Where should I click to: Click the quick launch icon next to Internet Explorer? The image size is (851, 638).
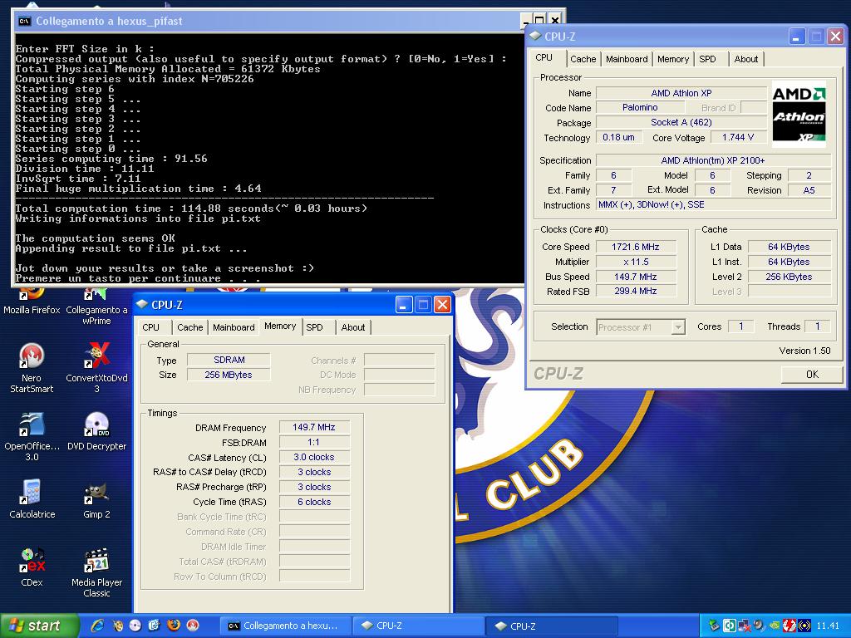click(x=117, y=626)
